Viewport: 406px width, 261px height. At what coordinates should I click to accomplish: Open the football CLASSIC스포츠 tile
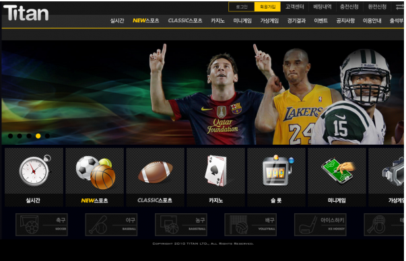[x=155, y=177]
